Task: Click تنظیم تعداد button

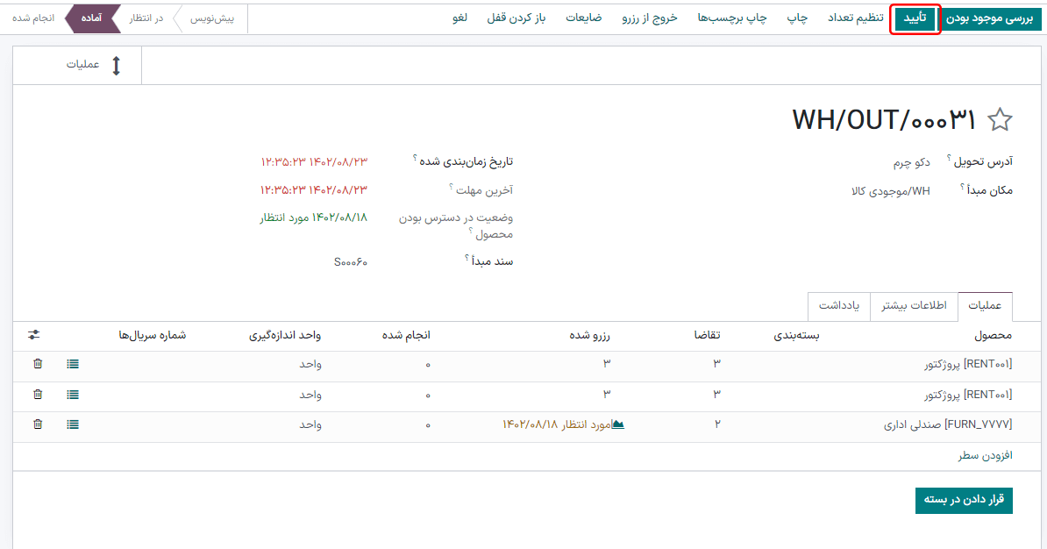Action: tap(855, 18)
